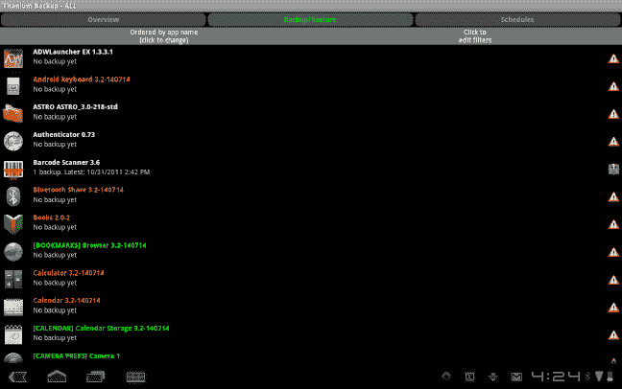
Task: Tap the Barcode Scanner app icon
Action: (x=13, y=169)
